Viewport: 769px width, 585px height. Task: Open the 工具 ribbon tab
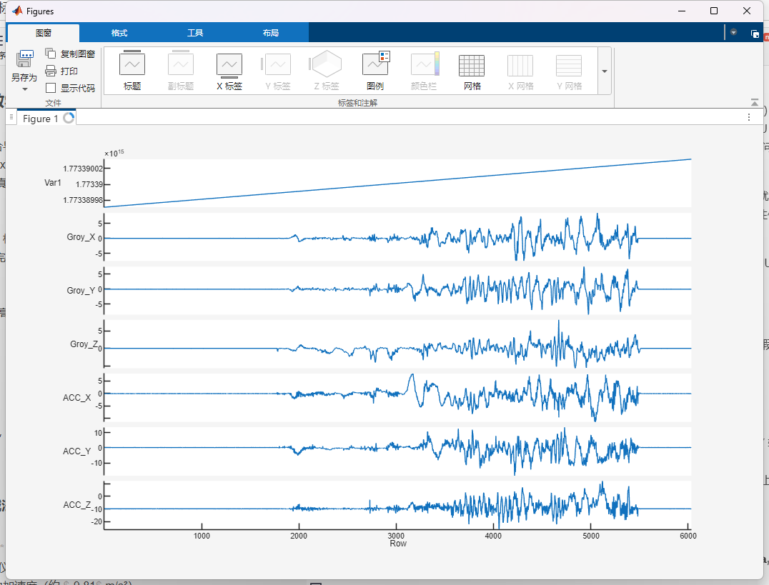tap(194, 33)
